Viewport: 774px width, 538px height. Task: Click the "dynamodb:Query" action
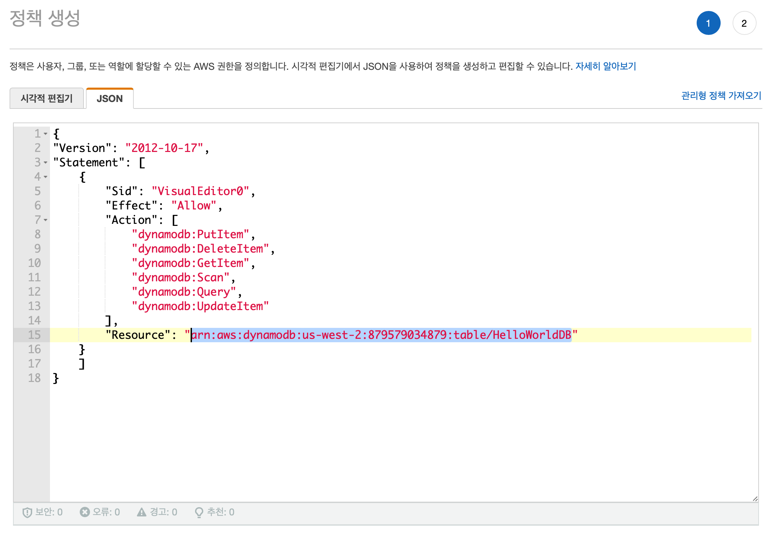184,292
